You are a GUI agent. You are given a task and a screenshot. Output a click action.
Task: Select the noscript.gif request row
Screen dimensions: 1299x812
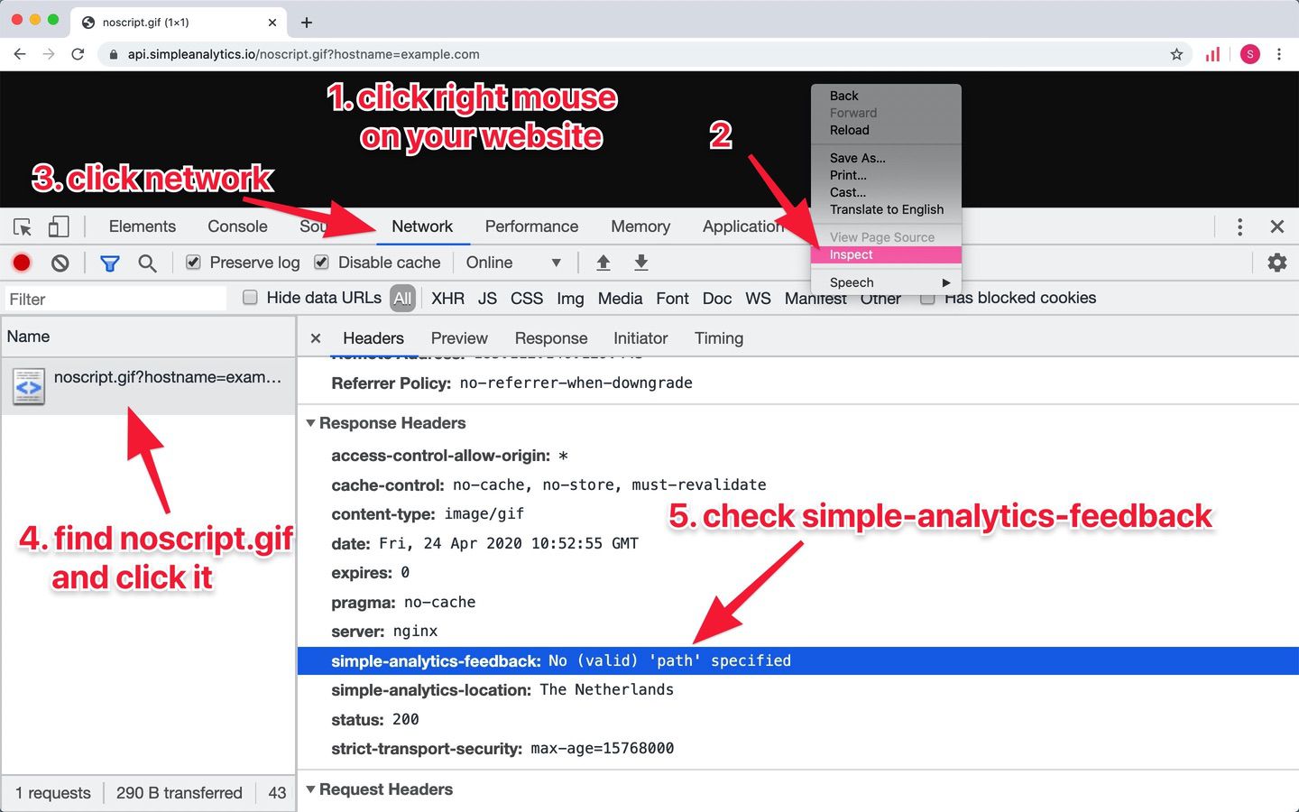click(149, 386)
